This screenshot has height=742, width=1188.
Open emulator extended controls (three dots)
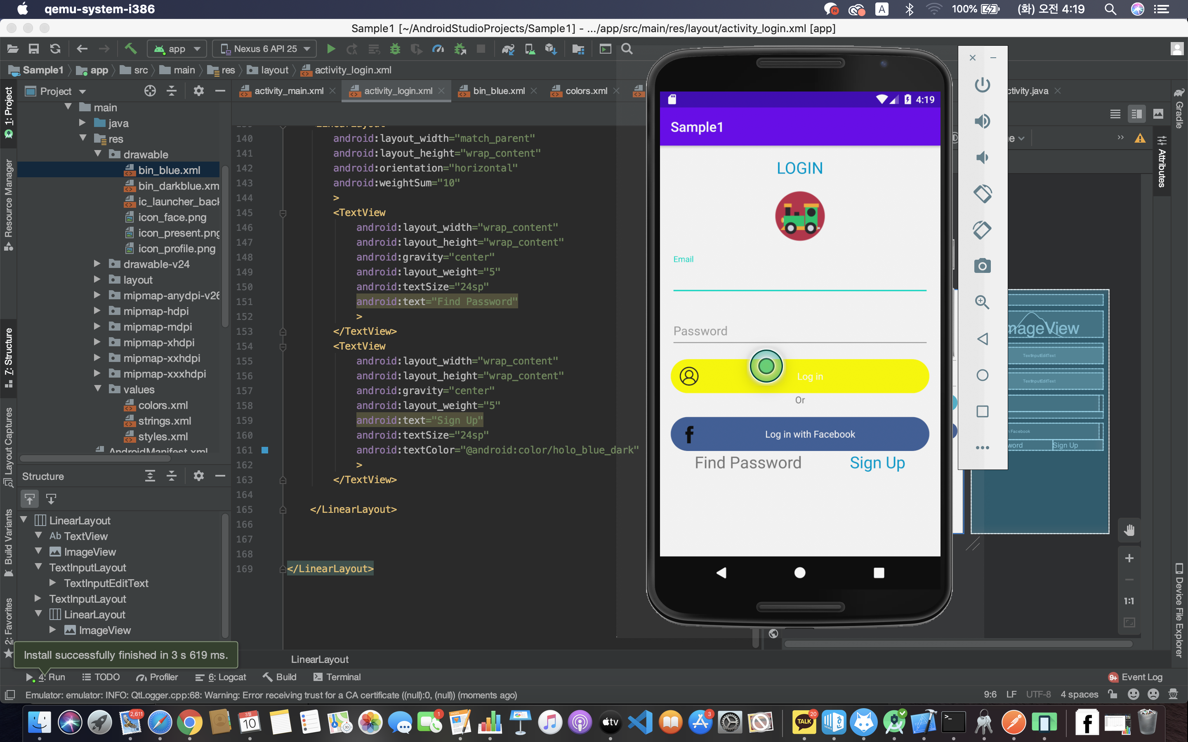coord(982,447)
